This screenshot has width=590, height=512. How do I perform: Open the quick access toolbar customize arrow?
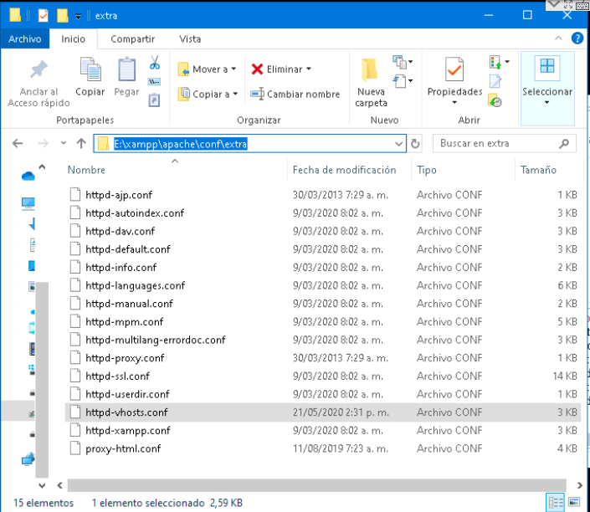[78, 16]
